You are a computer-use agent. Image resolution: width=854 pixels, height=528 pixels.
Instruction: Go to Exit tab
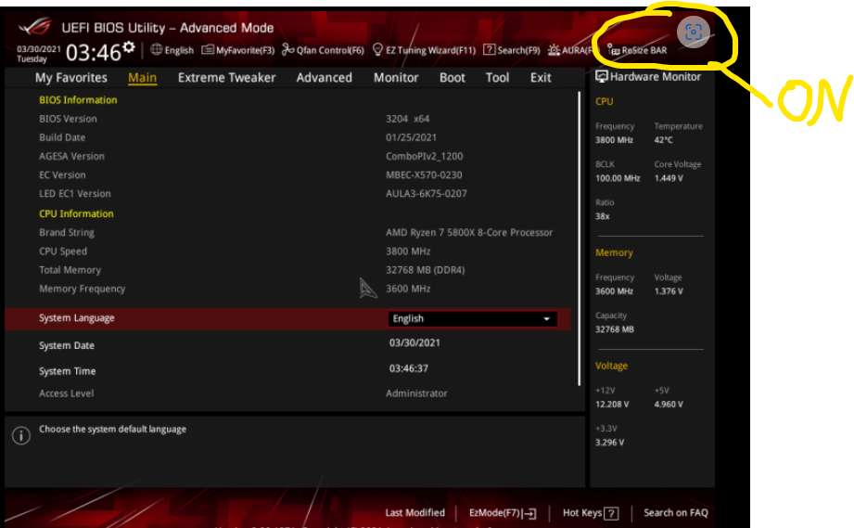click(541, 77)
